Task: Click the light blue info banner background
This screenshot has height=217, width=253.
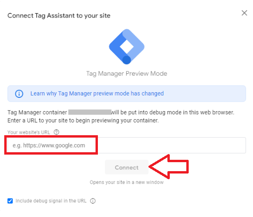Action: coord(205,94)
